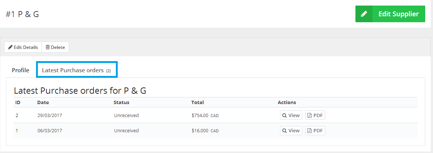The width and height of the screenshot is (433, 153).
Task: Click the 06/03/2017 date cell
Action: tap(50, 131)
